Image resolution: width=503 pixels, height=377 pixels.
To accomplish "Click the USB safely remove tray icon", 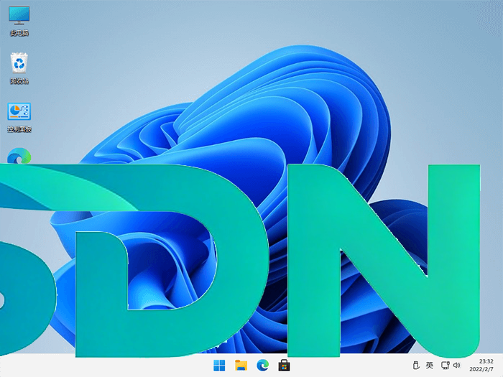I will [x=416, y=365].
